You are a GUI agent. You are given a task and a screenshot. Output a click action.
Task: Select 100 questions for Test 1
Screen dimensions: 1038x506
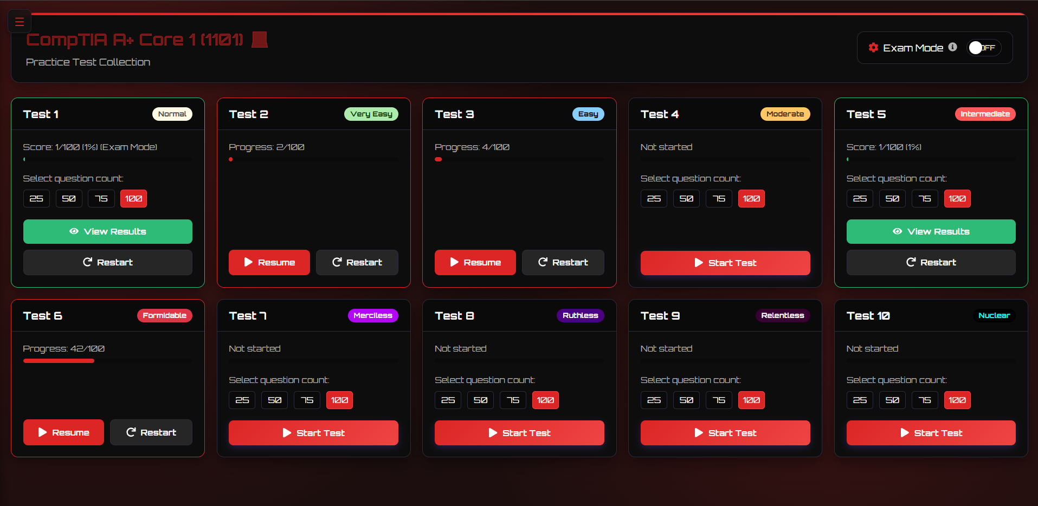tap(133, 199)
